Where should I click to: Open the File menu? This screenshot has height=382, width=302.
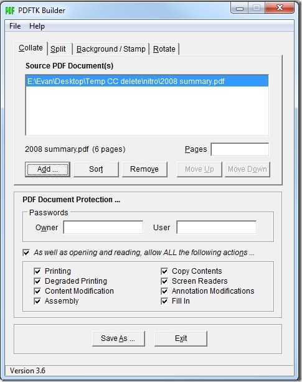click(15, 26)
